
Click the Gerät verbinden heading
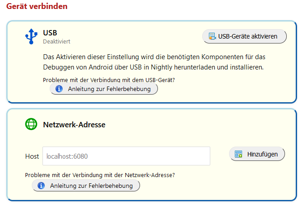(37, 7)
